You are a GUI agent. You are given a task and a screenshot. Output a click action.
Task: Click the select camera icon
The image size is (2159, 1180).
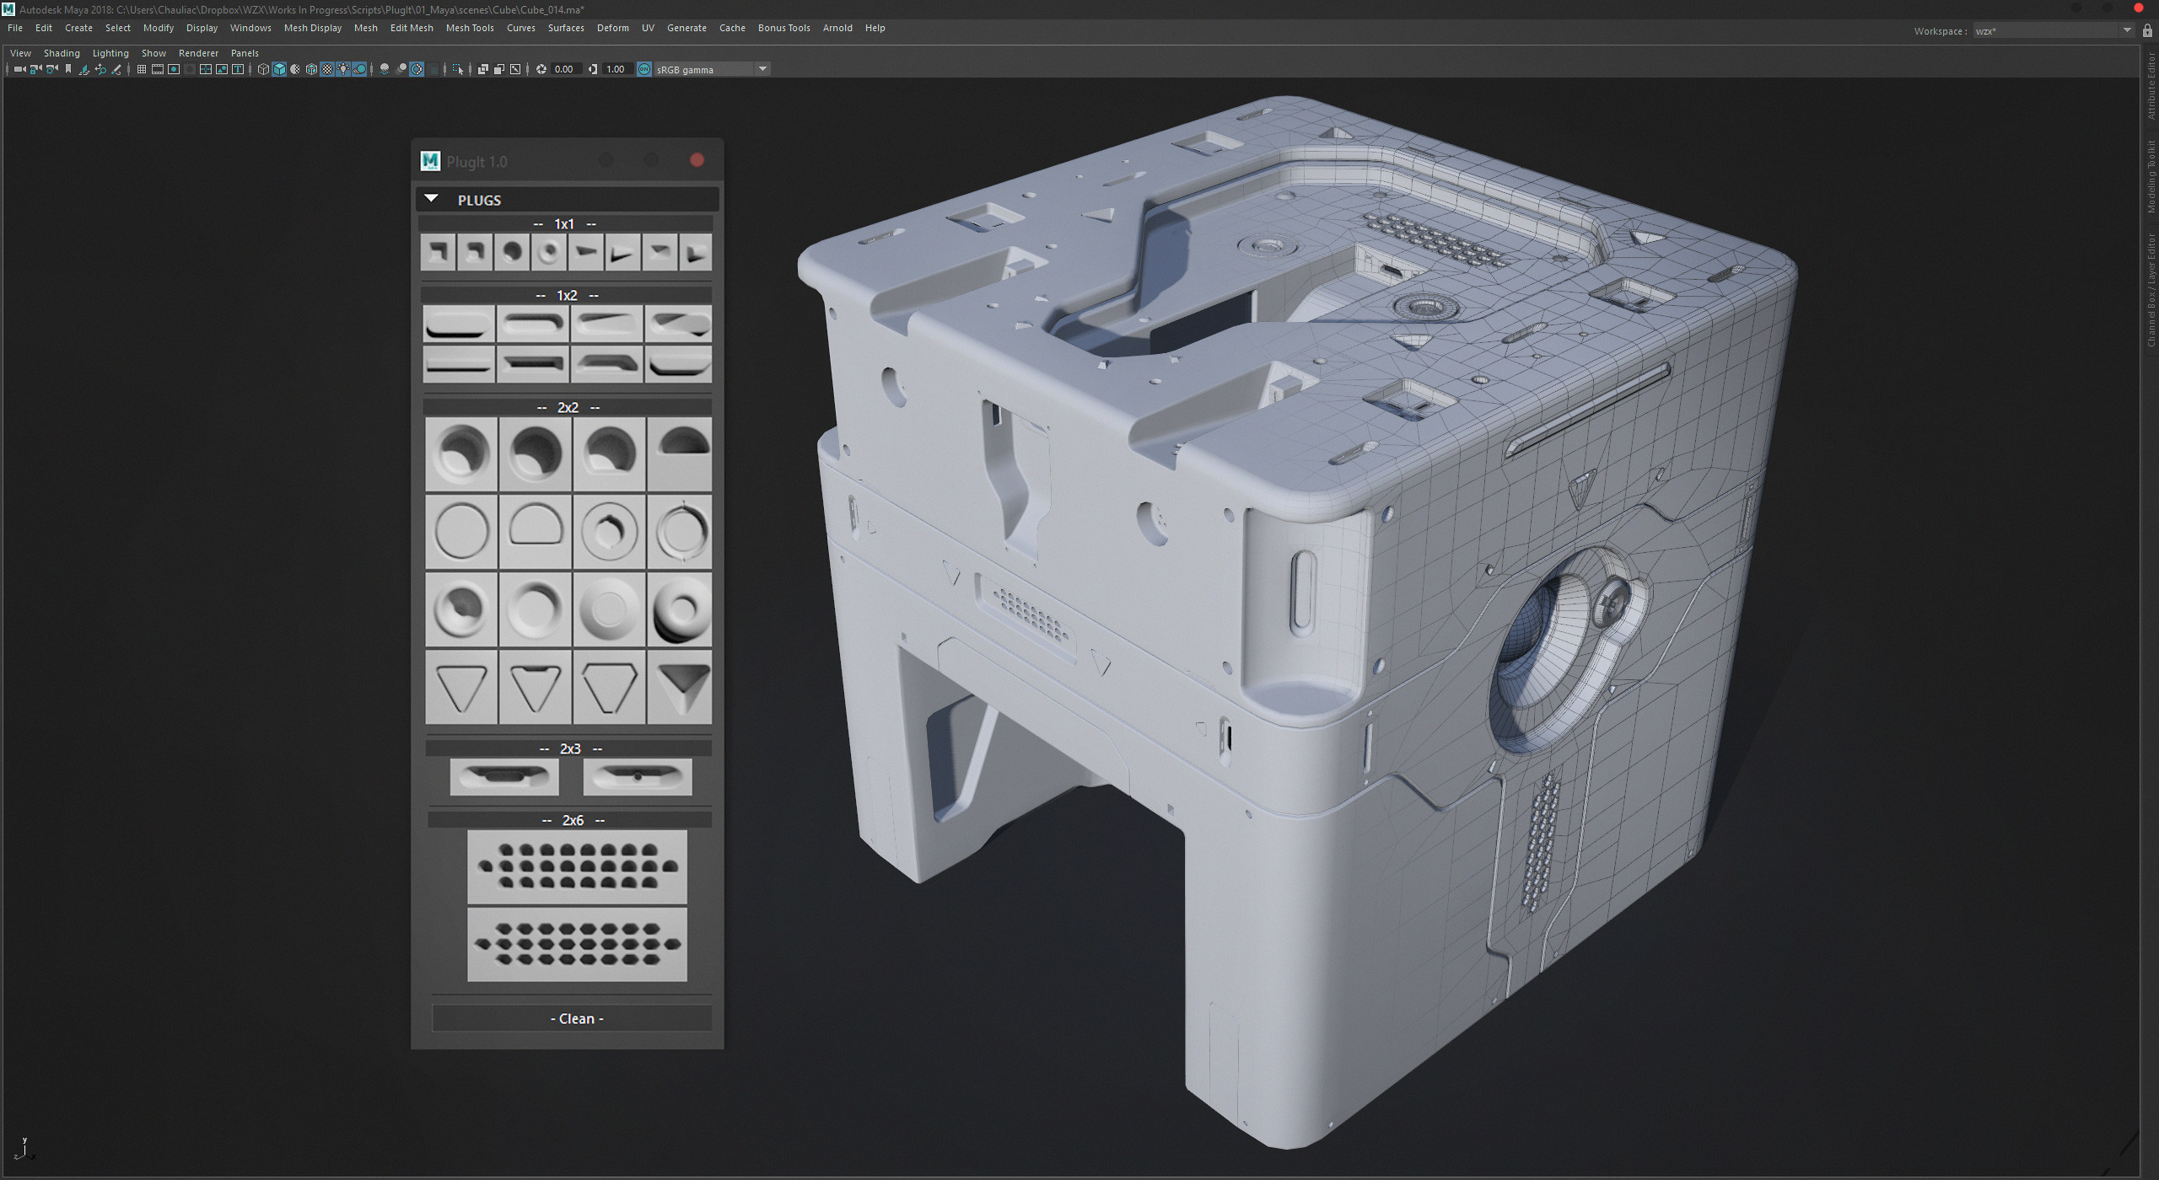tap(19, 69)
